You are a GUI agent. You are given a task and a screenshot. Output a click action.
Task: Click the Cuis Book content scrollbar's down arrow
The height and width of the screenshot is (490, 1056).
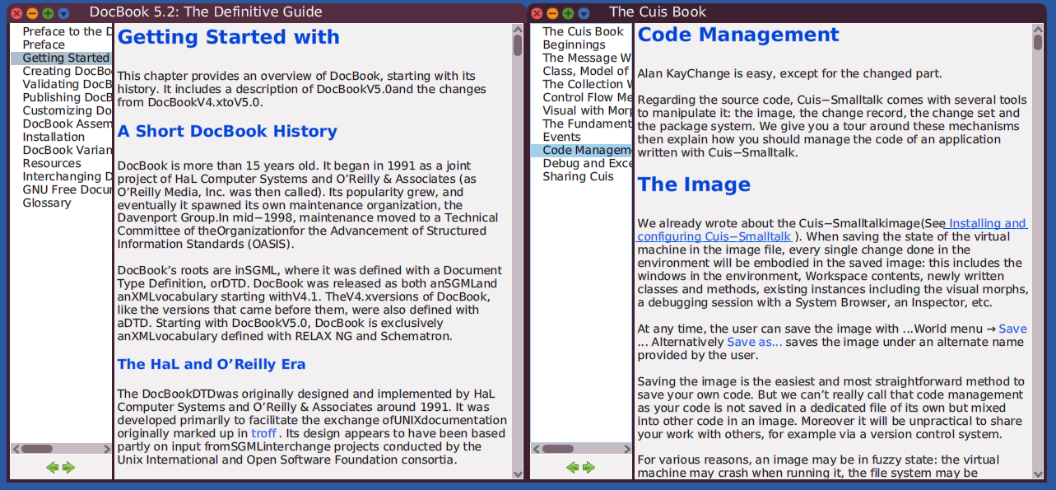[x=1038, y=474]
